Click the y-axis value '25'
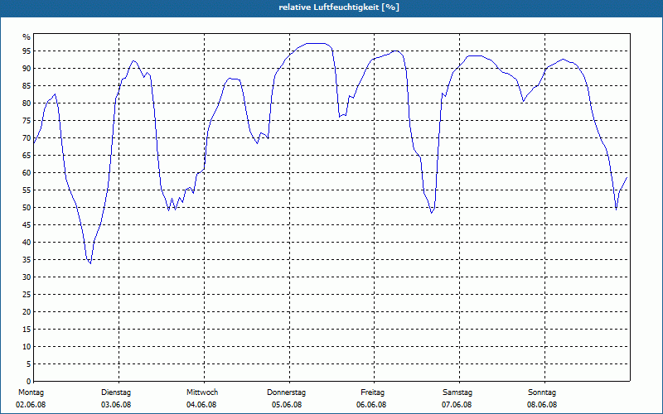 27,295
